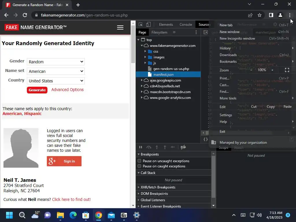Open the History submenu
296x222 pixels.
pos(252,48)
